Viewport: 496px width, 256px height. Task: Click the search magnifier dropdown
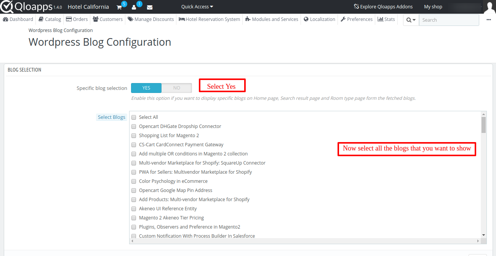tap(411, 20)
